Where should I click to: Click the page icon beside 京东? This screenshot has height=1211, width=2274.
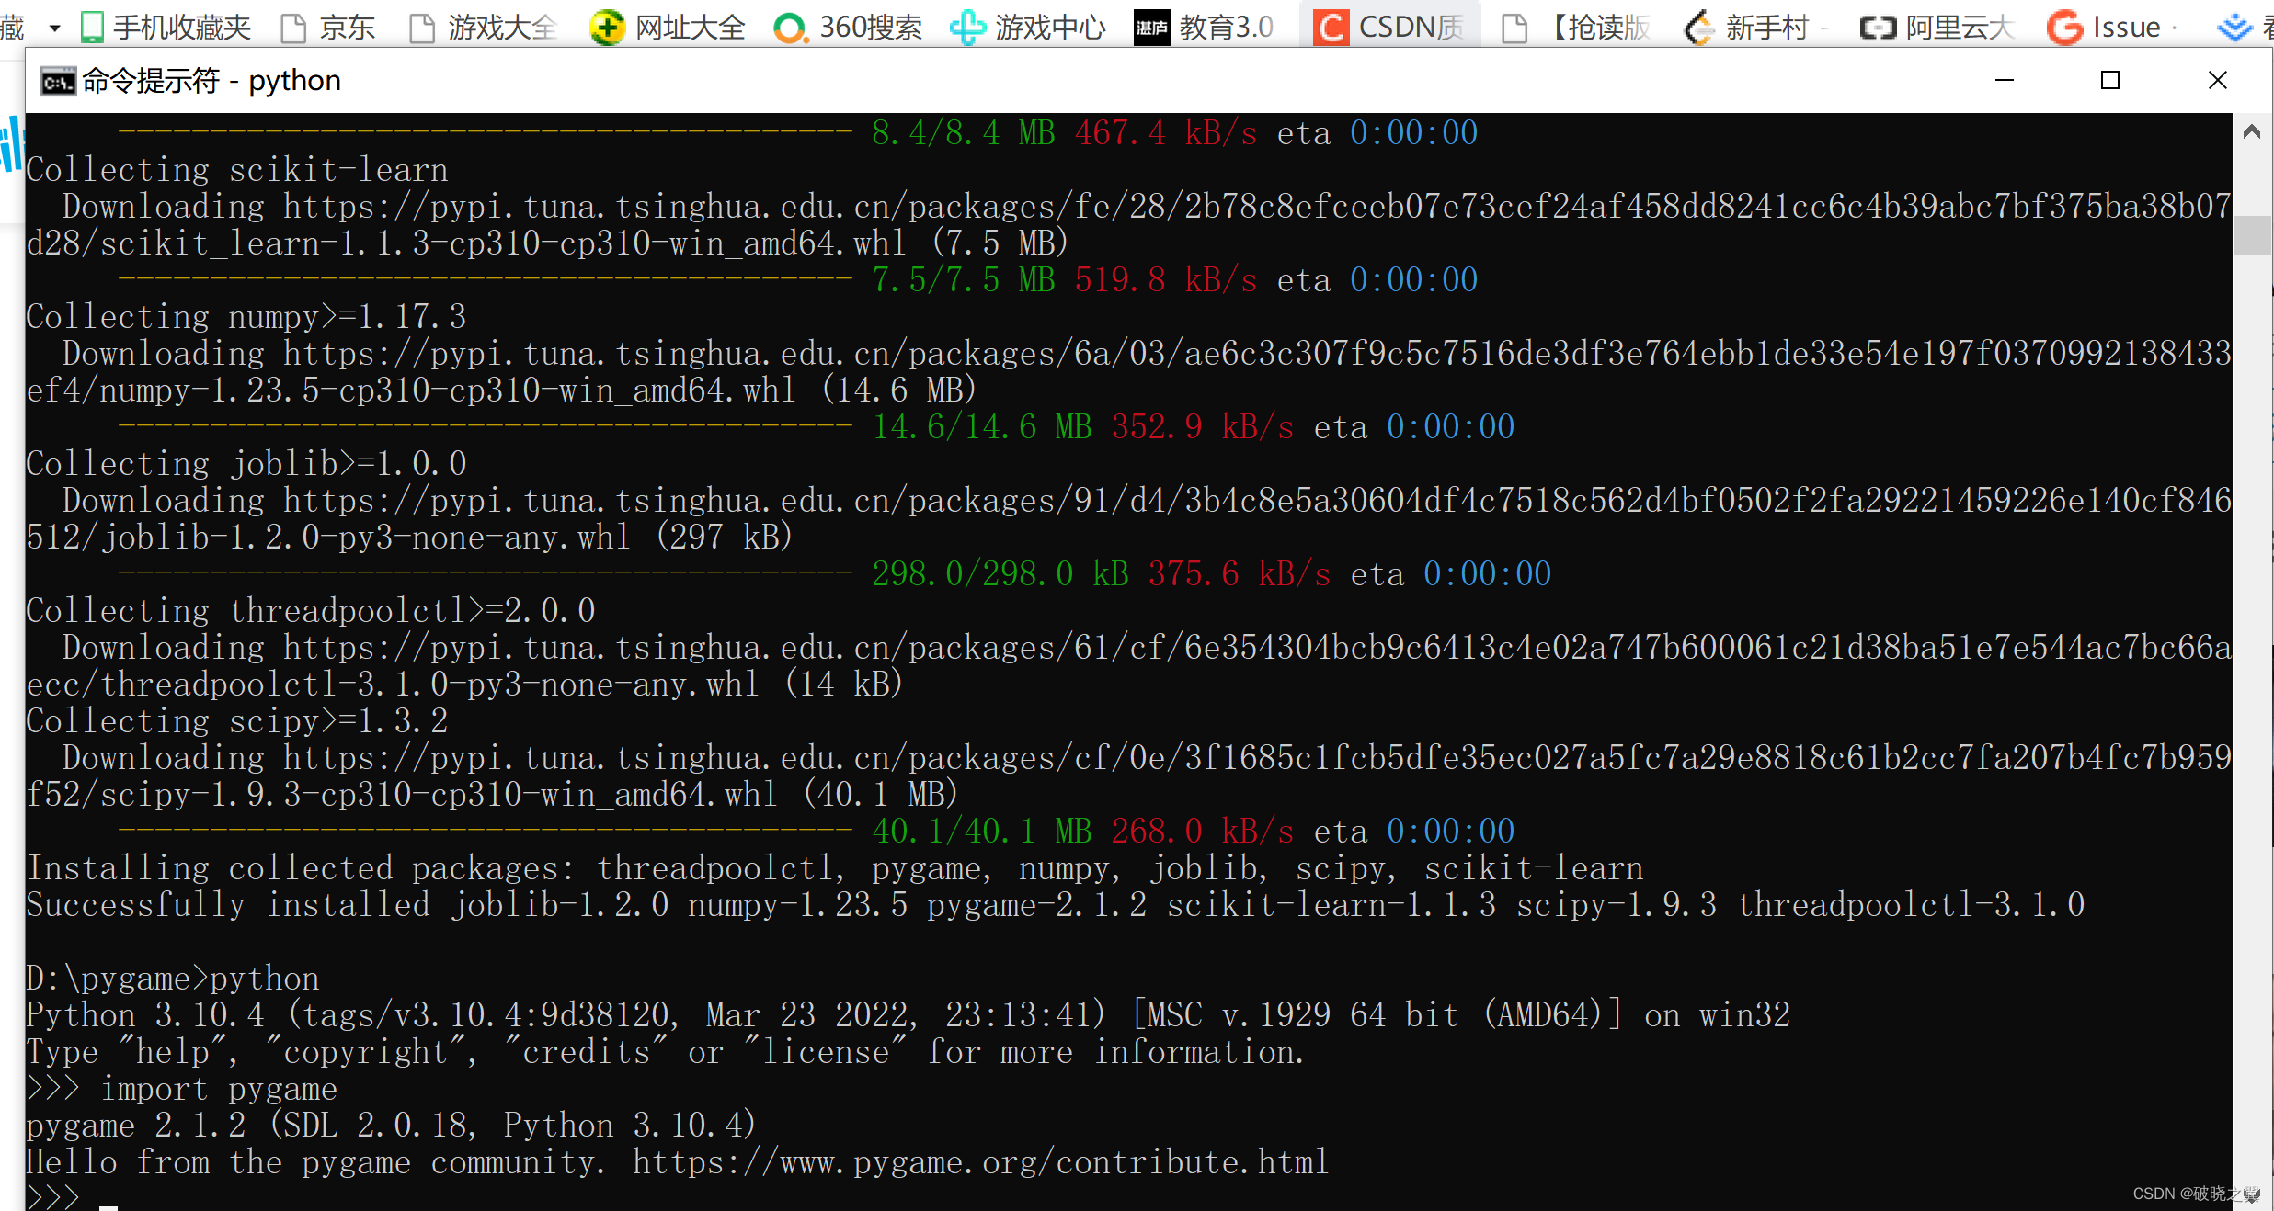pyautogui.click(x=293, y=28)
